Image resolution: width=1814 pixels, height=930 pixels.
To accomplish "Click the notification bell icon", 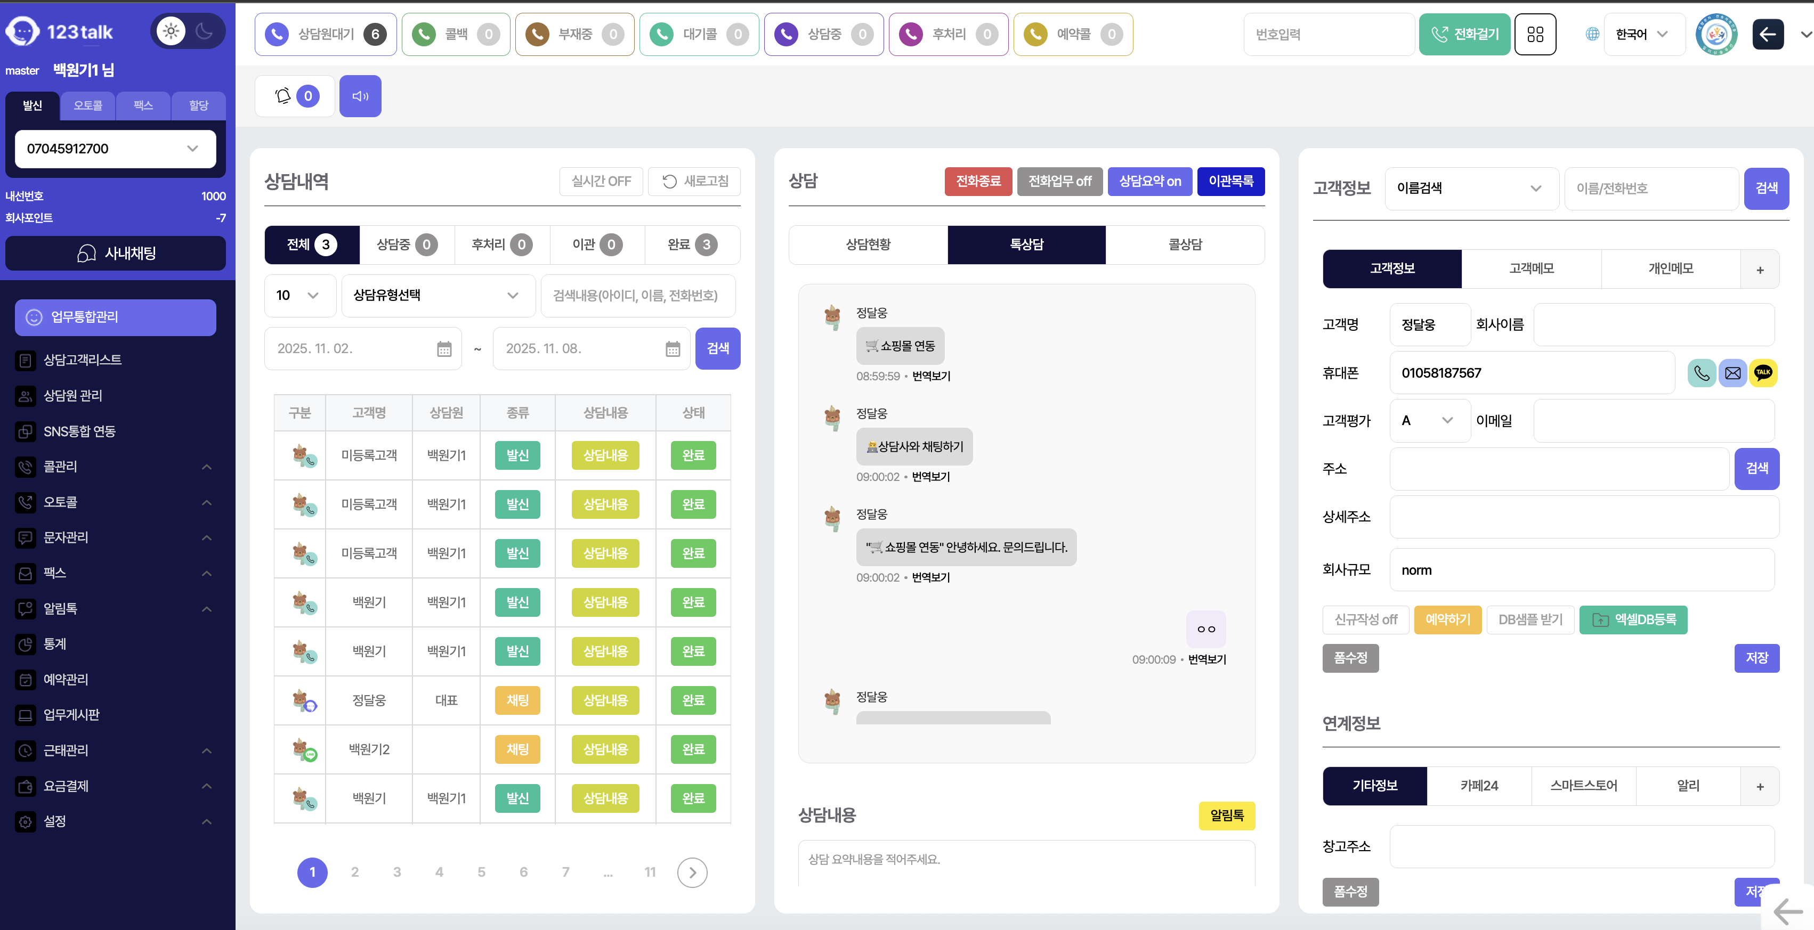I will [283, 96].
